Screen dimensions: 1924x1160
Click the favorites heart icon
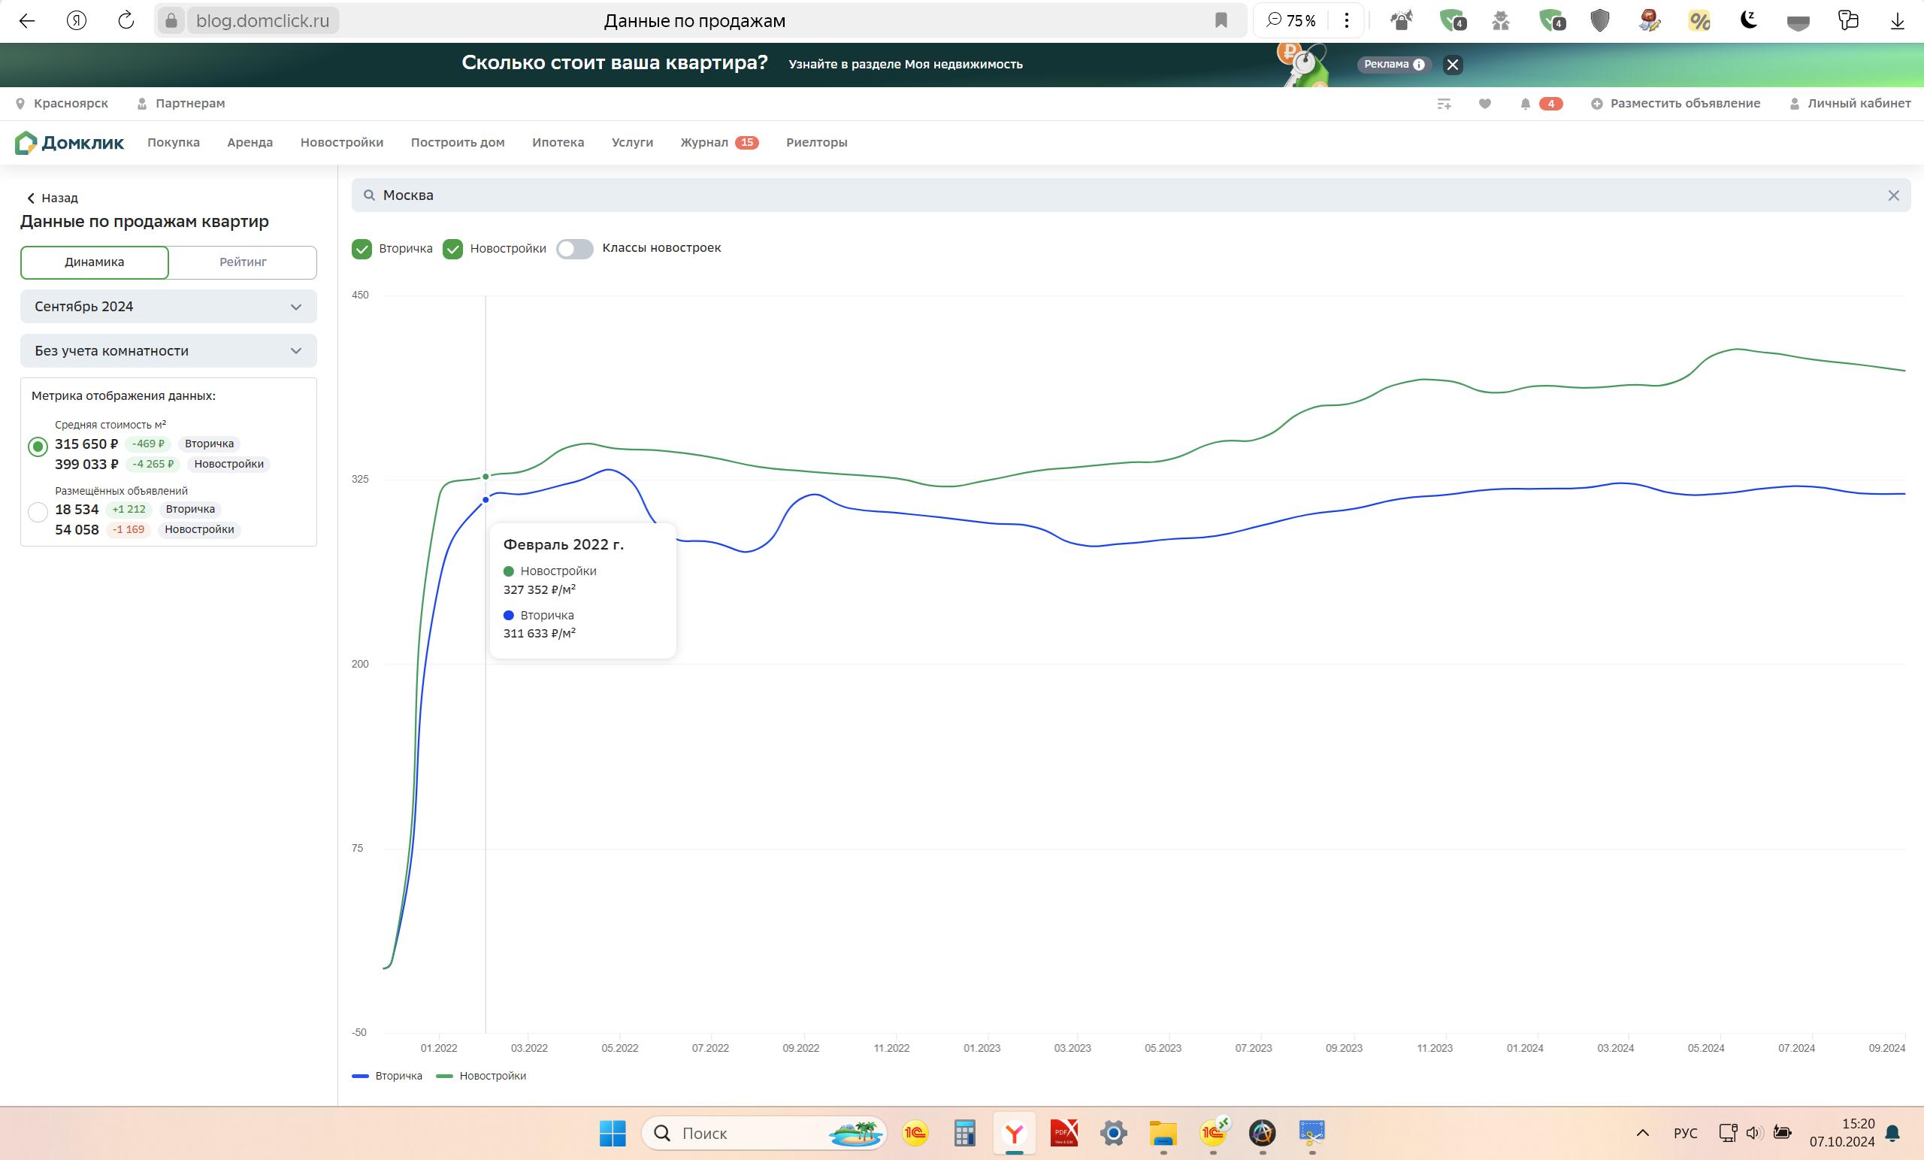1484,104
